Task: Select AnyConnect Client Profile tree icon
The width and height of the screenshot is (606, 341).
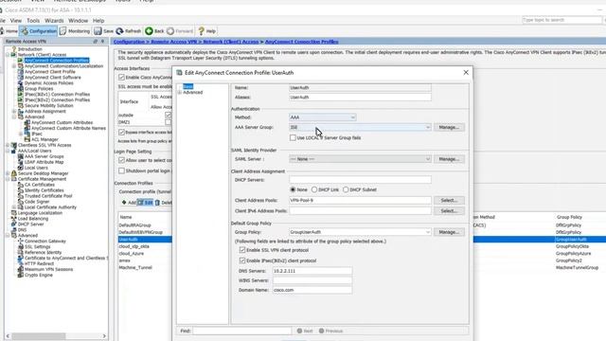Action: 21,72
